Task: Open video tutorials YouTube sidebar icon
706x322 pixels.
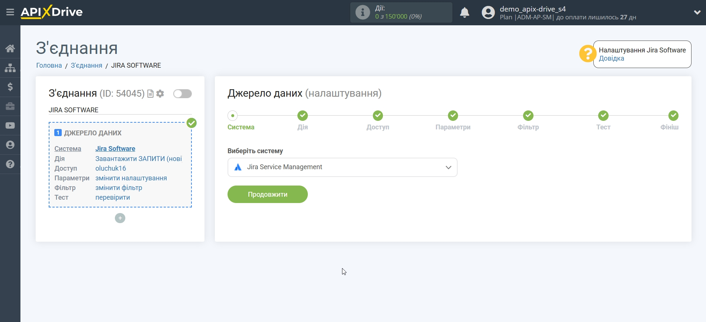Action: pos(10,126)
